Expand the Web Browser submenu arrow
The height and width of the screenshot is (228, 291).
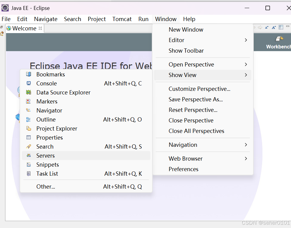point(246,159)
